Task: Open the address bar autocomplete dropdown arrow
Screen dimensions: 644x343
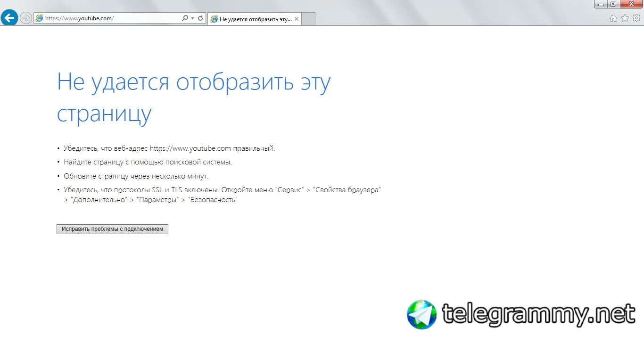Action: (192, 18)
